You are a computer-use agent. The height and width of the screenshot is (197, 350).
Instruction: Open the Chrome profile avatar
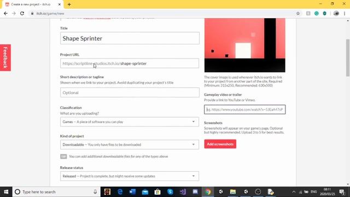click(x=336, y=13)
